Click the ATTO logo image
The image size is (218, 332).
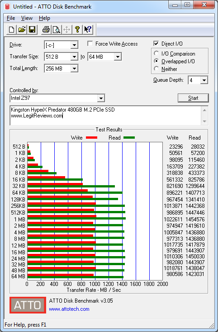click(x=28, y=305)
